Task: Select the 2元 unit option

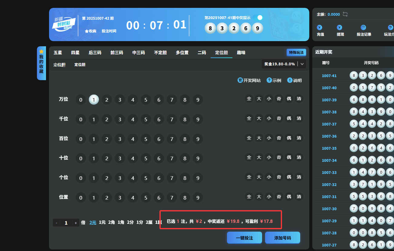Action: pos(93,223)
